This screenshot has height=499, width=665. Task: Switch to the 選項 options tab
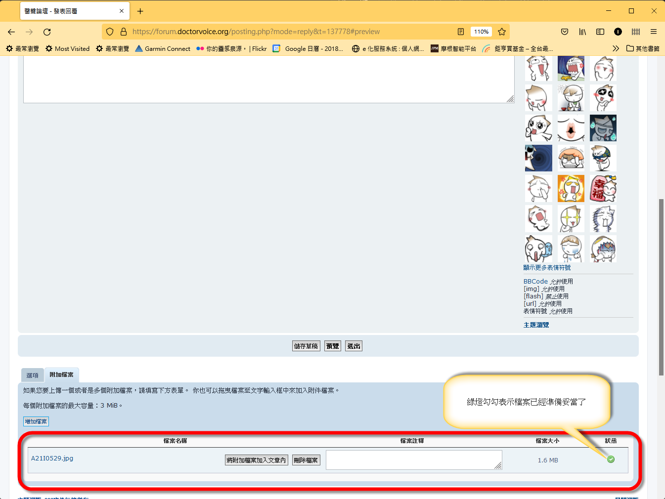click(33, 375)
